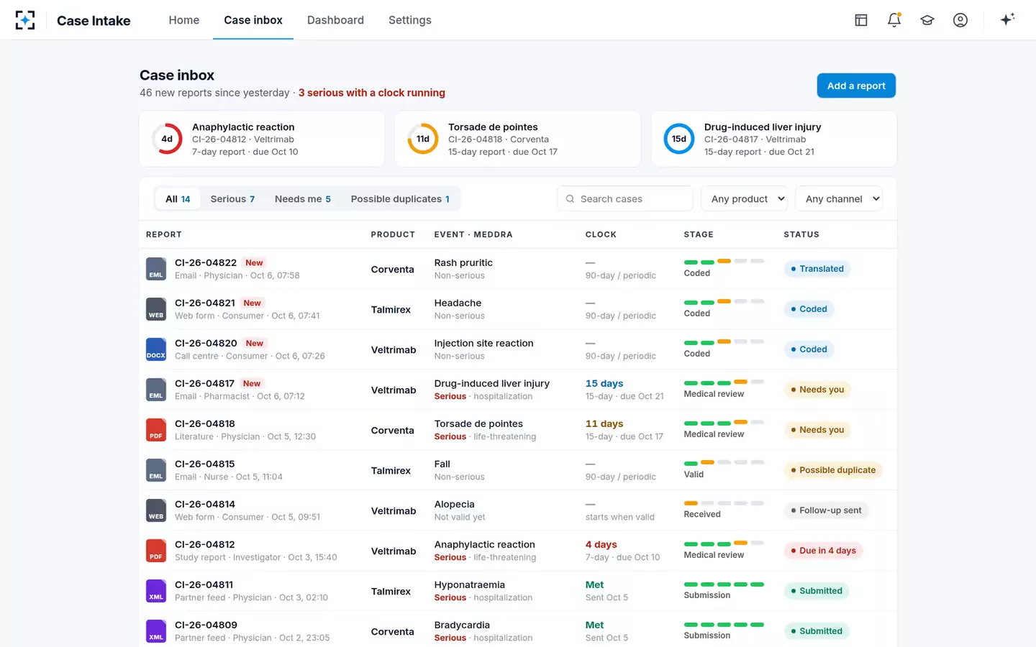The image size is (1036, 647).
Task: Click the Needs you status for CI-26-04817
Action: point(817,390)
